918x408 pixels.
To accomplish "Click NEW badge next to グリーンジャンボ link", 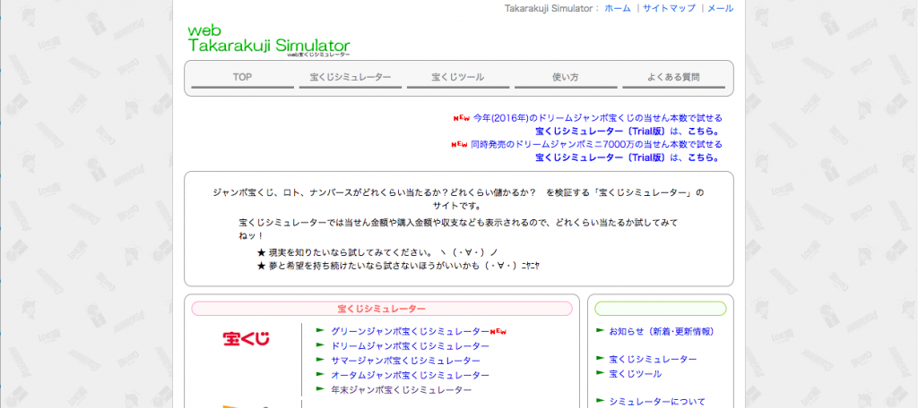I will pos(499,331).
